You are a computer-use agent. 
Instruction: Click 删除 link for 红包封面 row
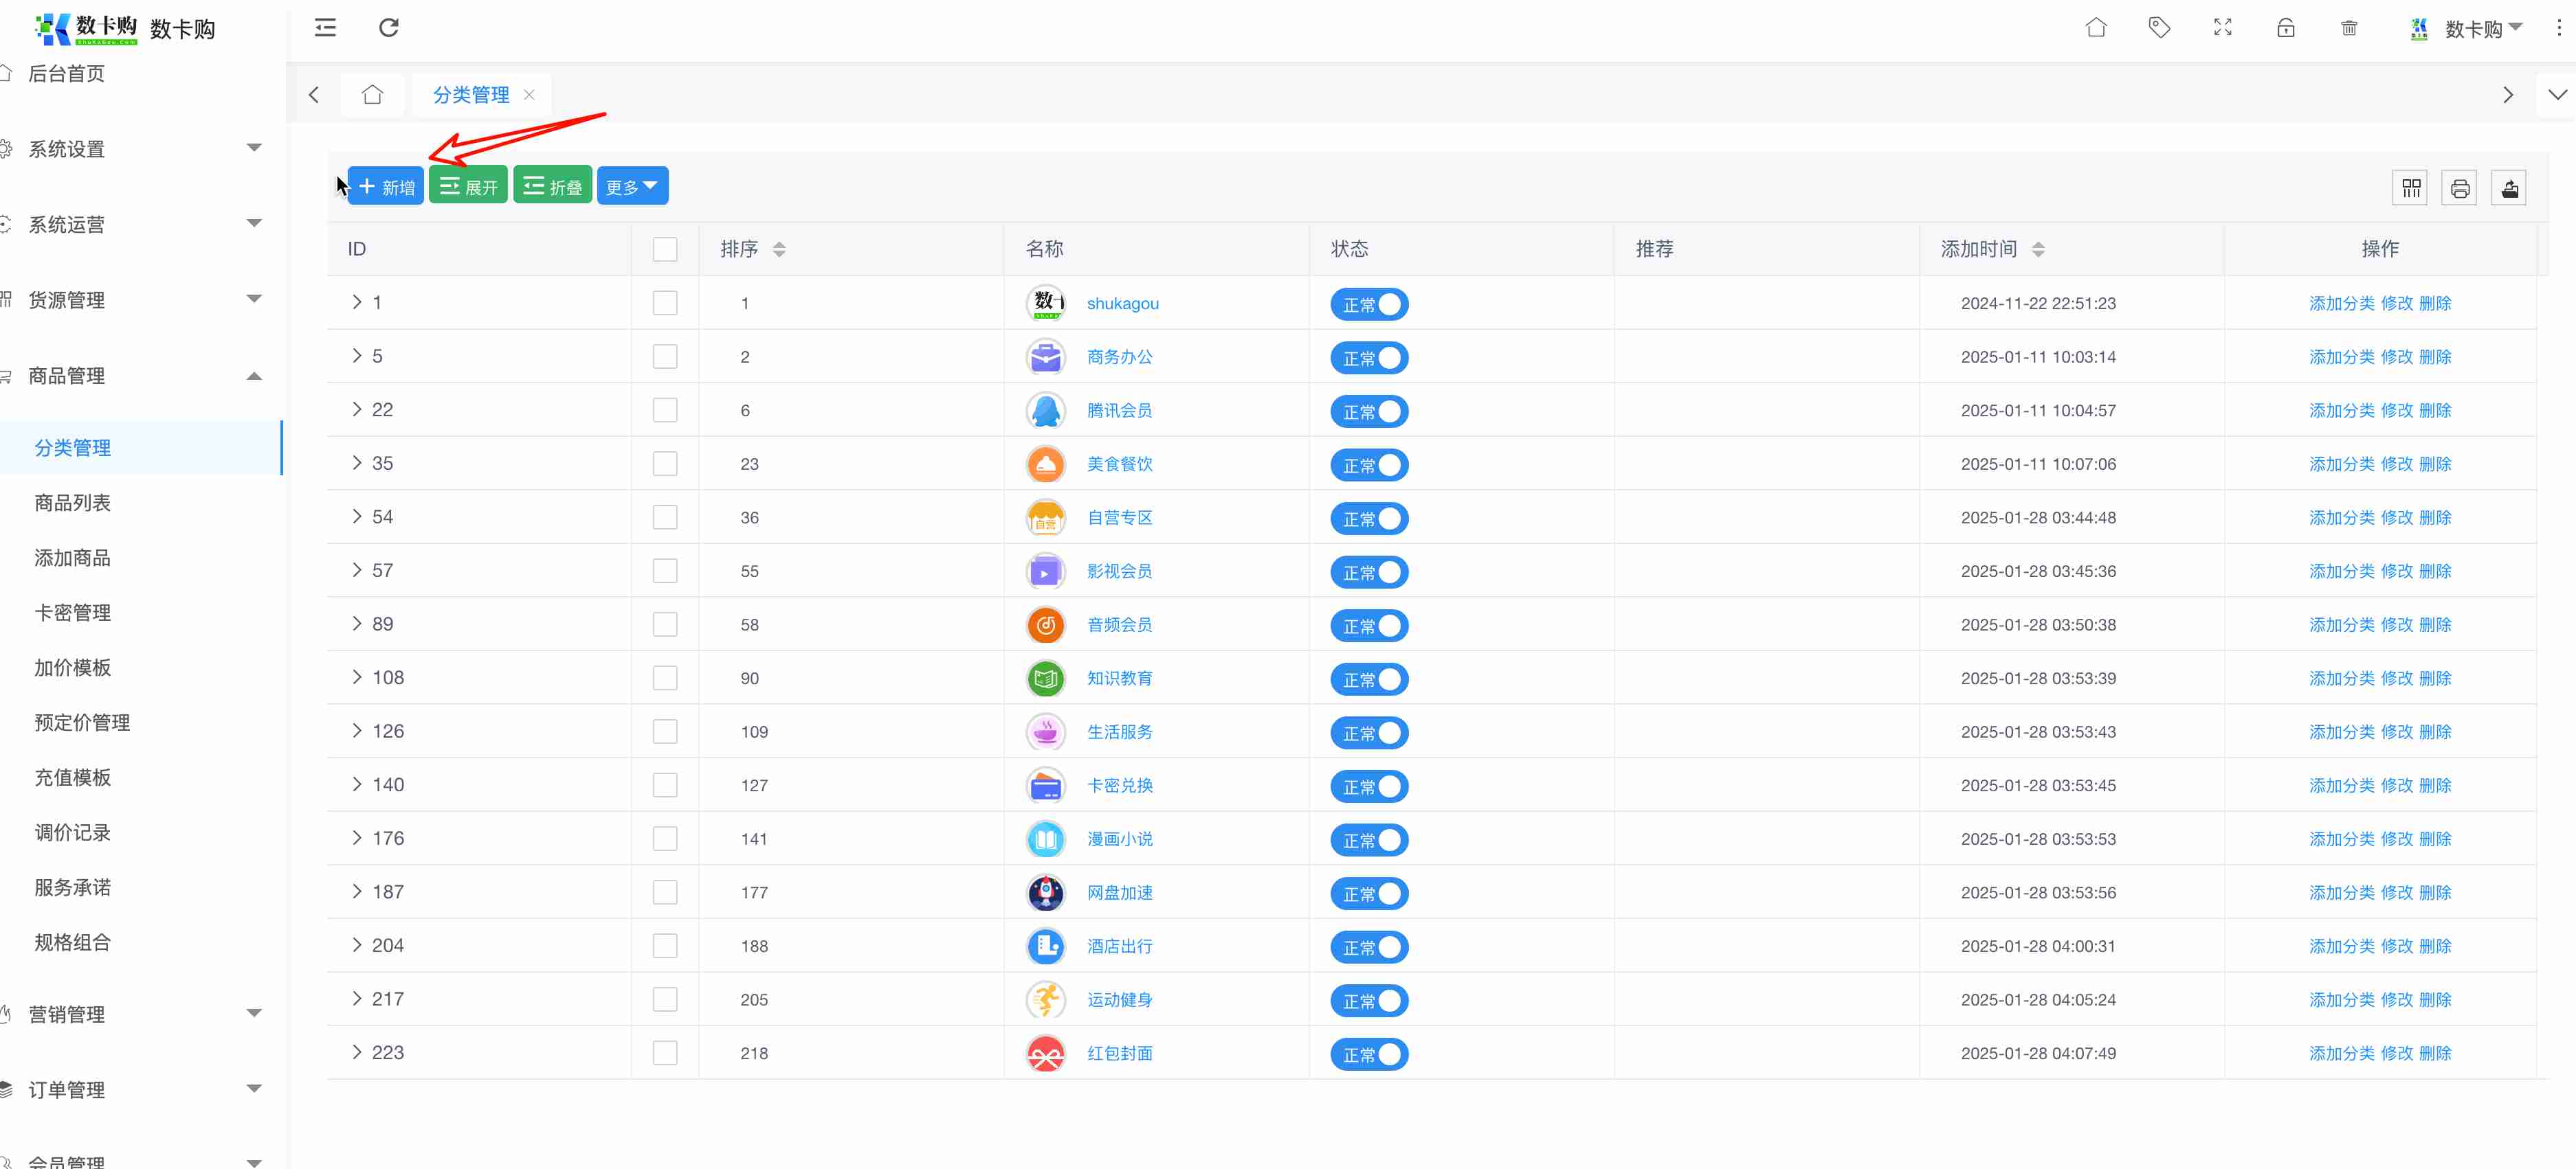tap(2435, 1053)
